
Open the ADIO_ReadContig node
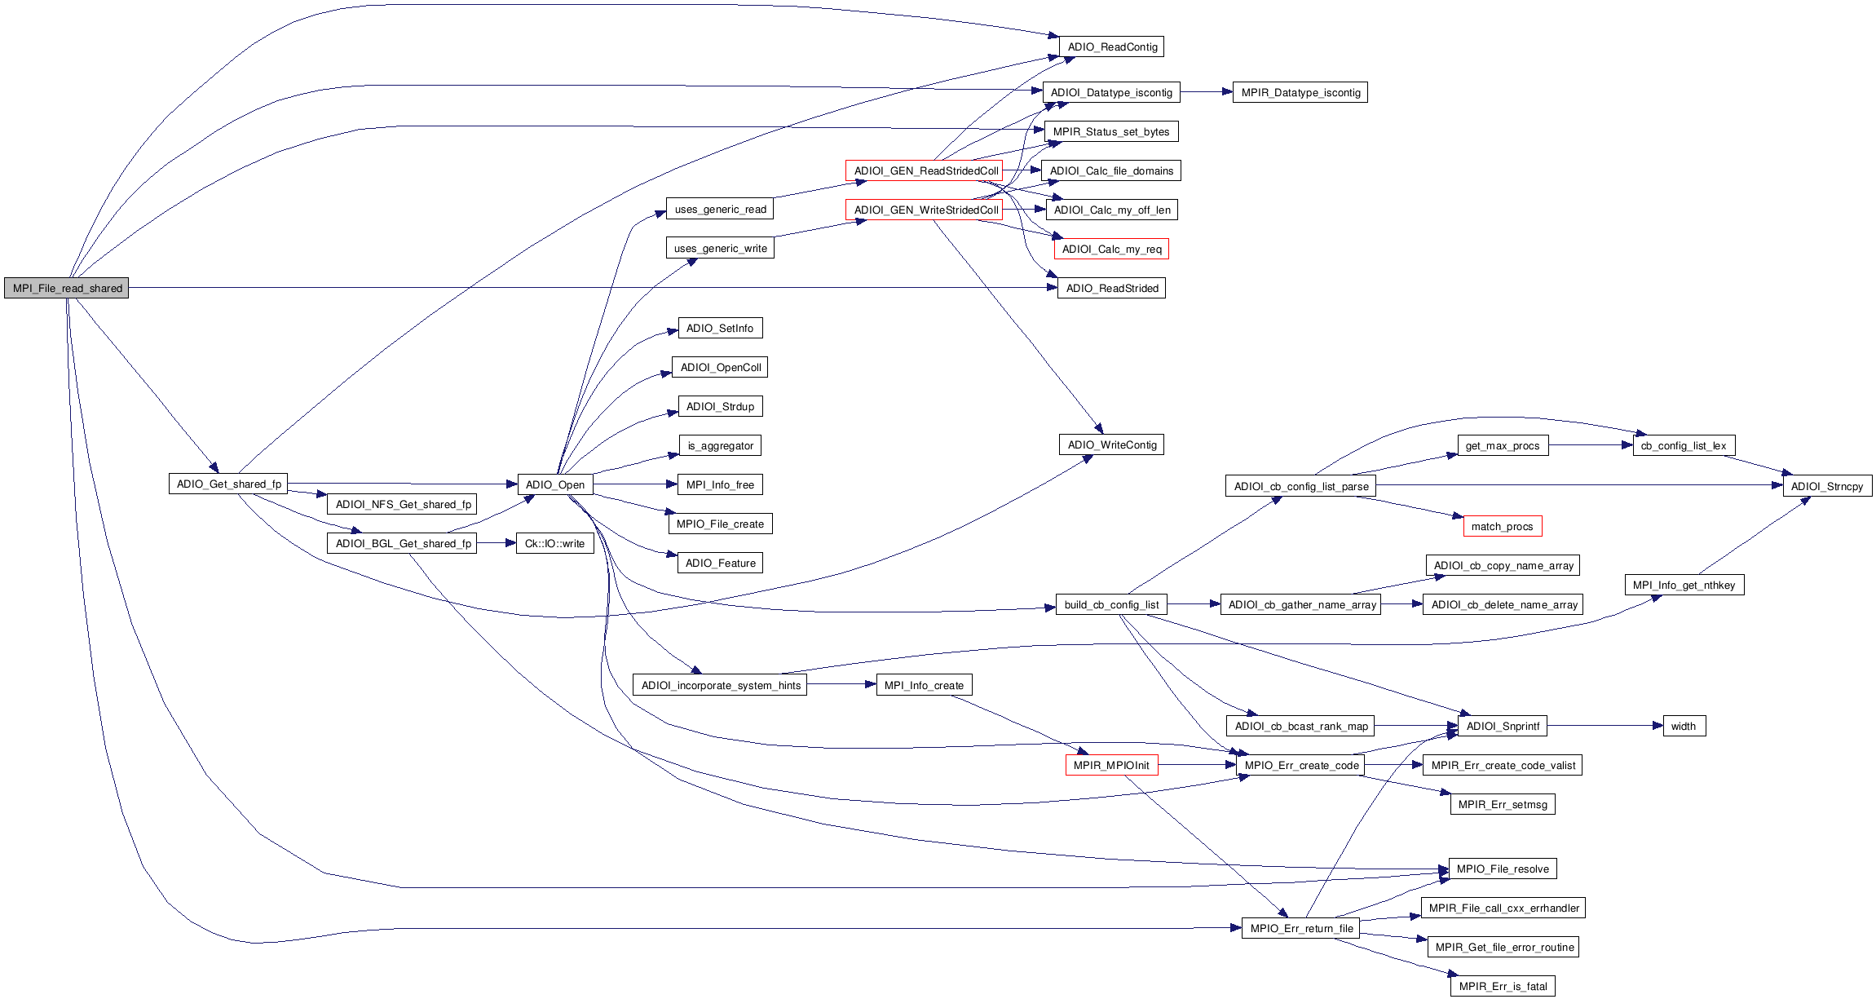tap(1111, 46)
